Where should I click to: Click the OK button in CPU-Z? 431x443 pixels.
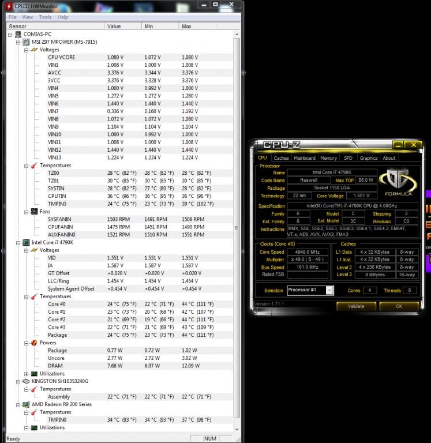(399, 306)
